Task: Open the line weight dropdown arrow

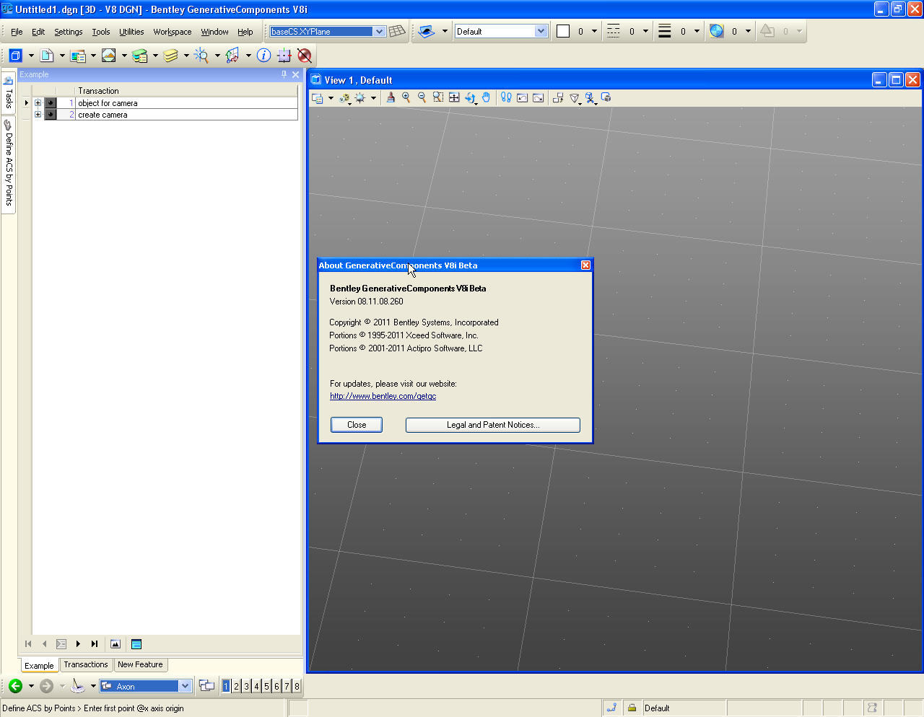Action: coord(697,31)
